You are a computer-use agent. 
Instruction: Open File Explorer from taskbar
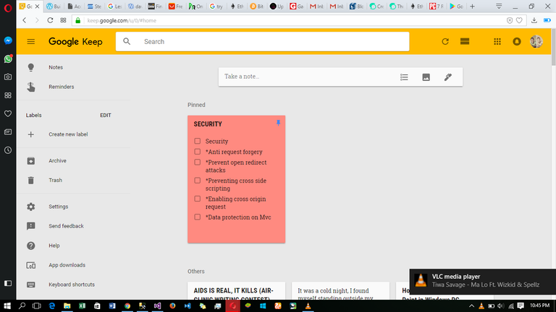coord(67,306)
